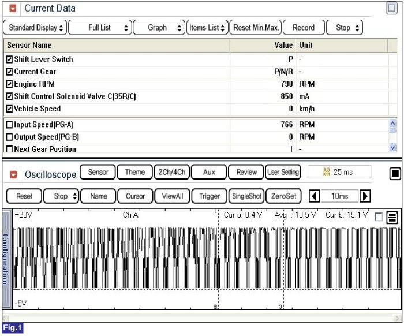This screenshot has width=404, height=336.
Task: Uncheck the Engine RPM sensor checkbox
Action: pos(9,84)
